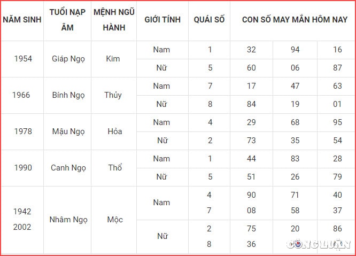Click the Công Luận watermark logo
The width and height of the screenshot is (356, 256).
[318, 244]
